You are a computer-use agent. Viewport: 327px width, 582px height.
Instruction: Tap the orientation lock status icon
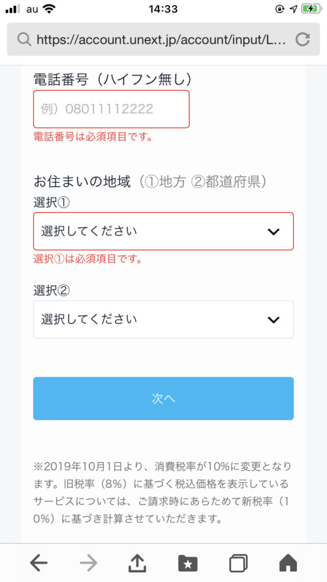(x=280, y=9)
